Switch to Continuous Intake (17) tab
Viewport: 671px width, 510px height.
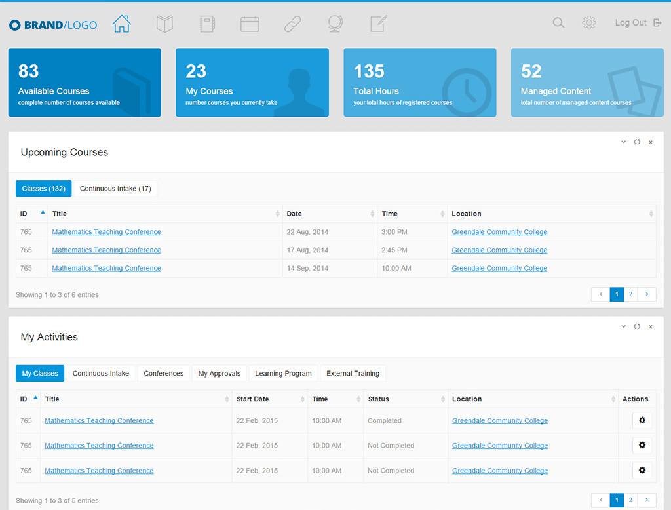(115, 189)
